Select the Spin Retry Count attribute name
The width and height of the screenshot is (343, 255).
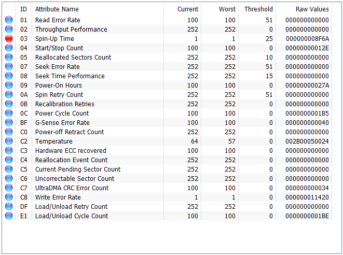coord(59,95)
